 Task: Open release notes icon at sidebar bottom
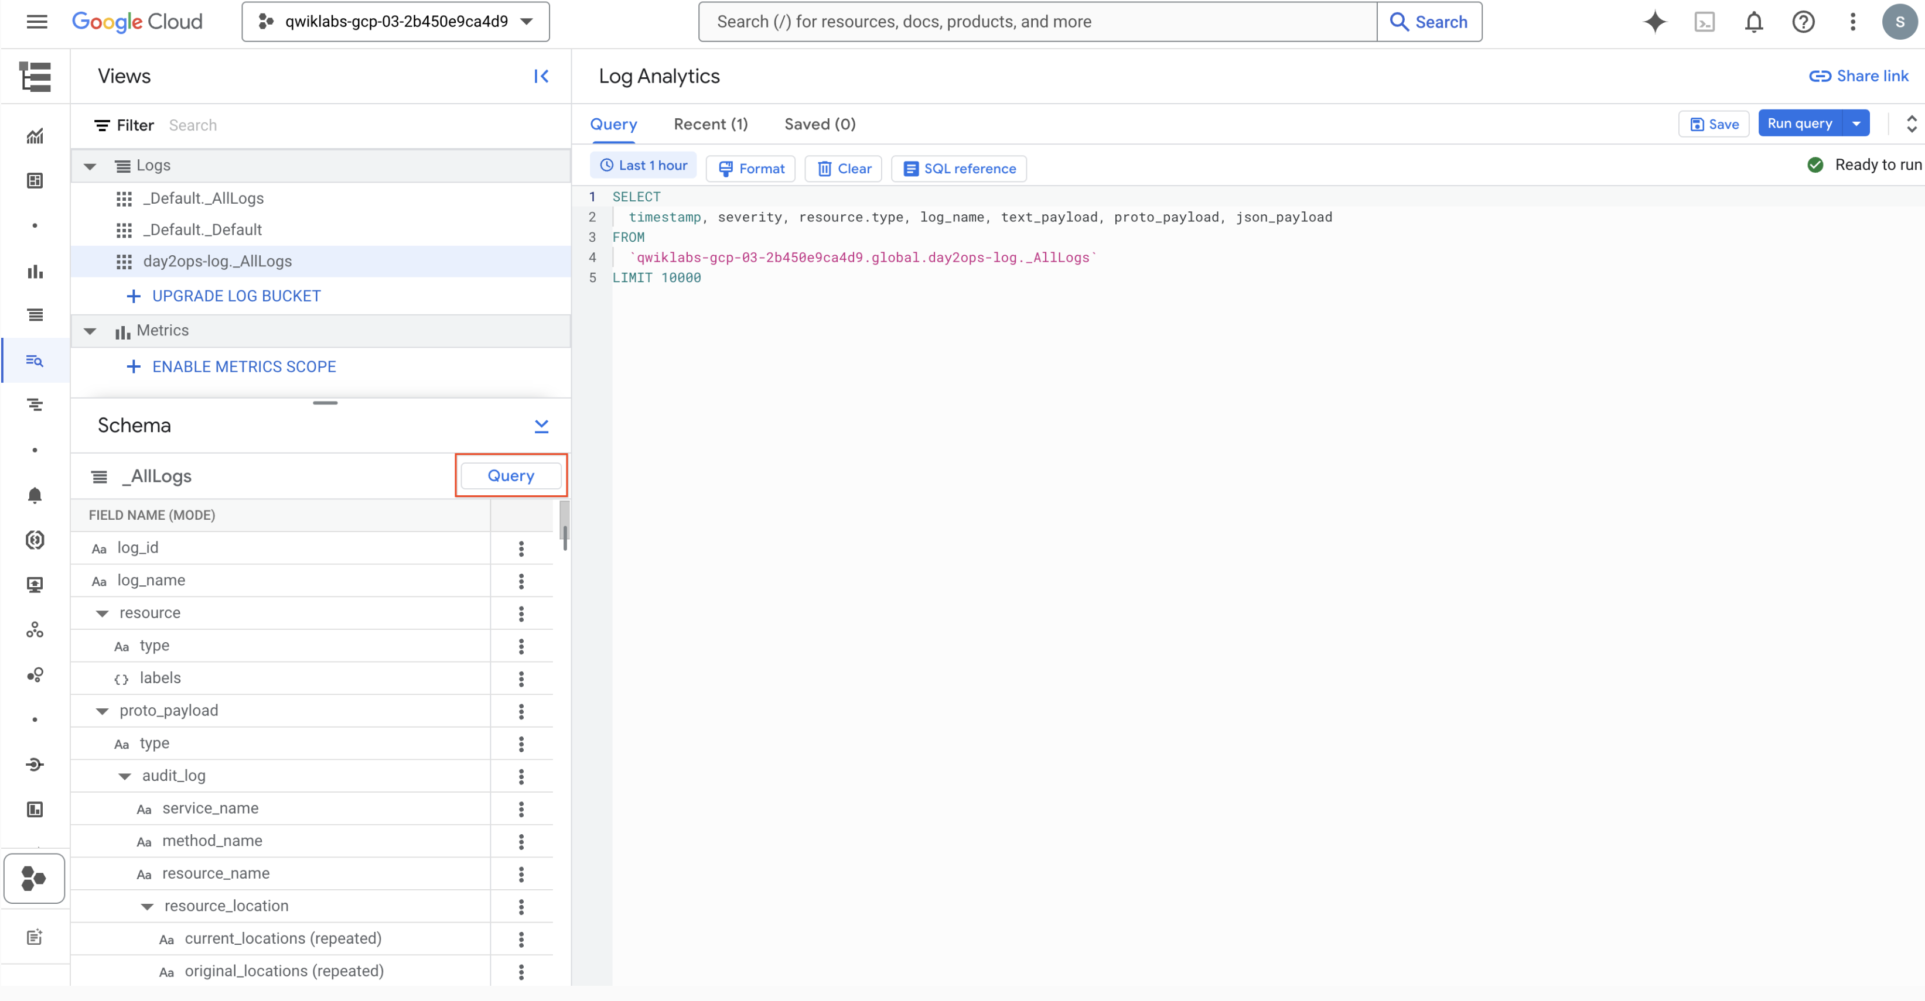point(35,937)
